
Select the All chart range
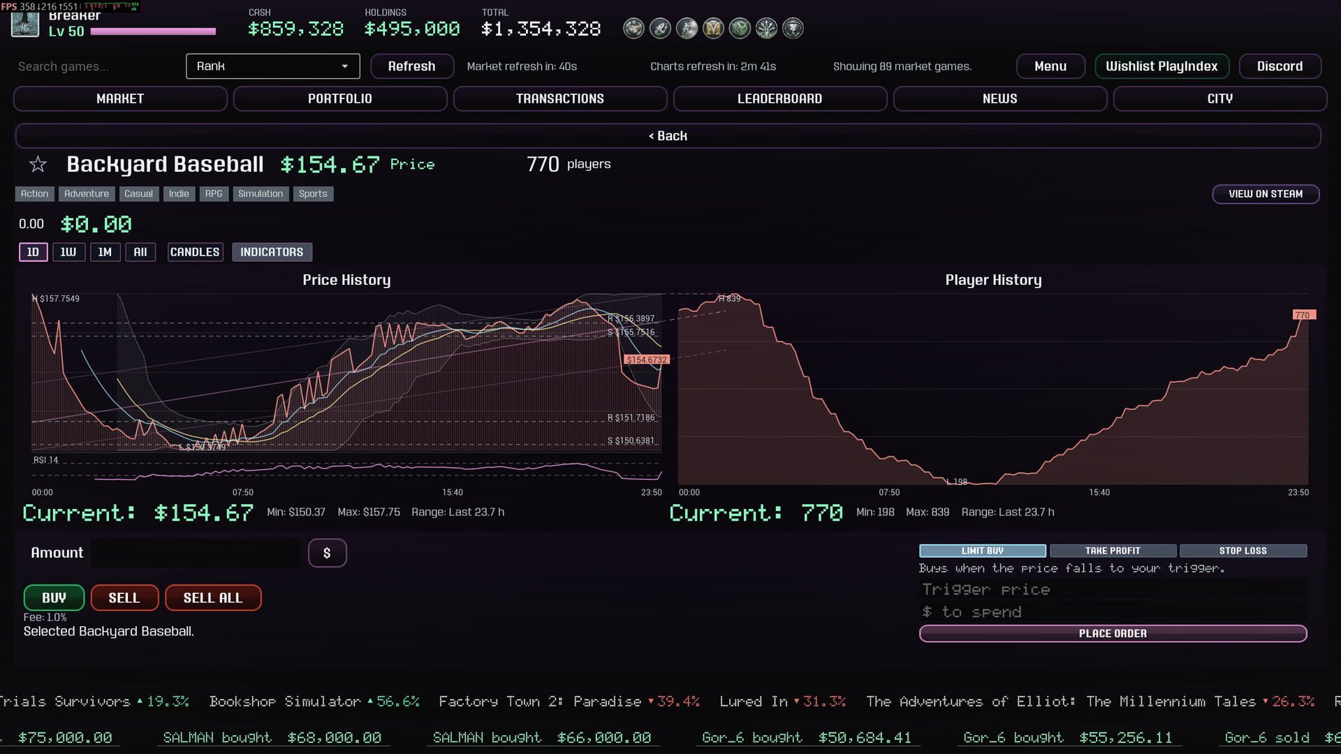(x=140, y=252)
